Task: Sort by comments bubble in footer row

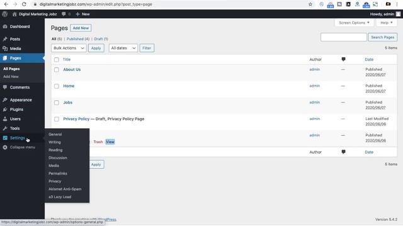Action: [x=343, y=152]
